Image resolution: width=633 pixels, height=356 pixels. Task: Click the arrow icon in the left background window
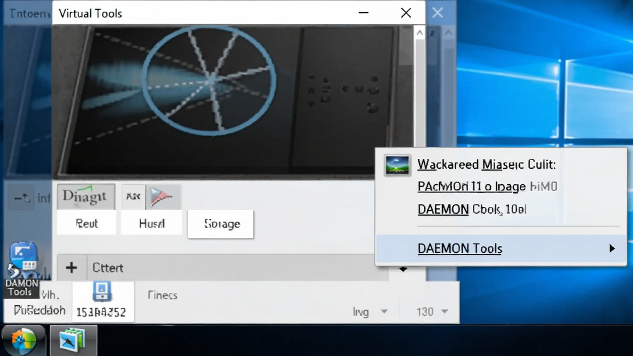(23, 198)
